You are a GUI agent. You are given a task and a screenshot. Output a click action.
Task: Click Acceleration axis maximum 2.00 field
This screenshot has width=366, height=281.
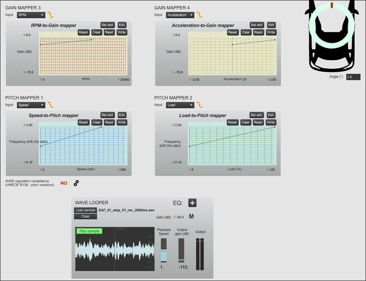272,80
